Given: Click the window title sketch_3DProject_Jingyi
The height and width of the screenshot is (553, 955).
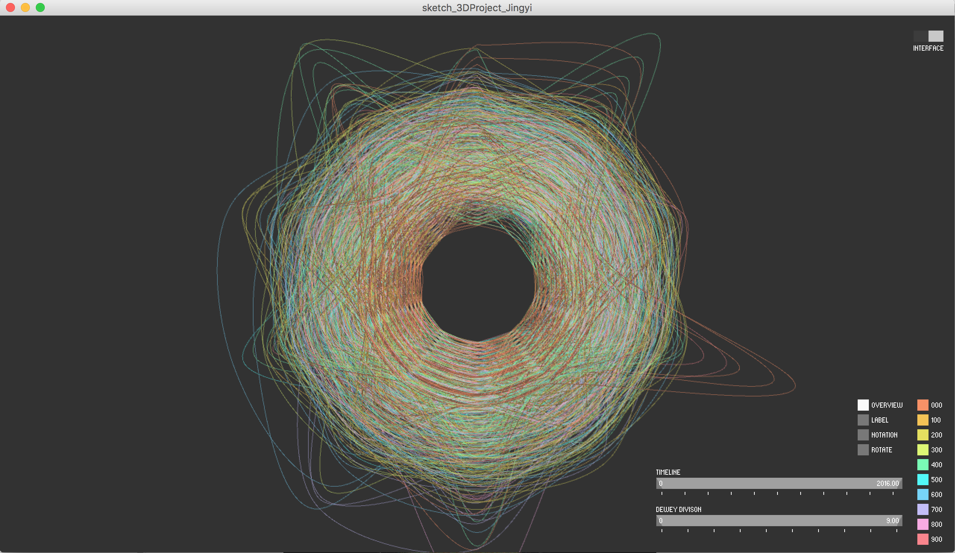Looking at the screenshot, I should point(477,7).
